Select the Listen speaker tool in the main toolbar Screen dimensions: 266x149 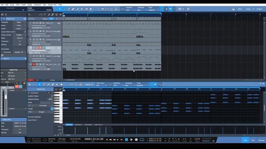tap(91, 9)
